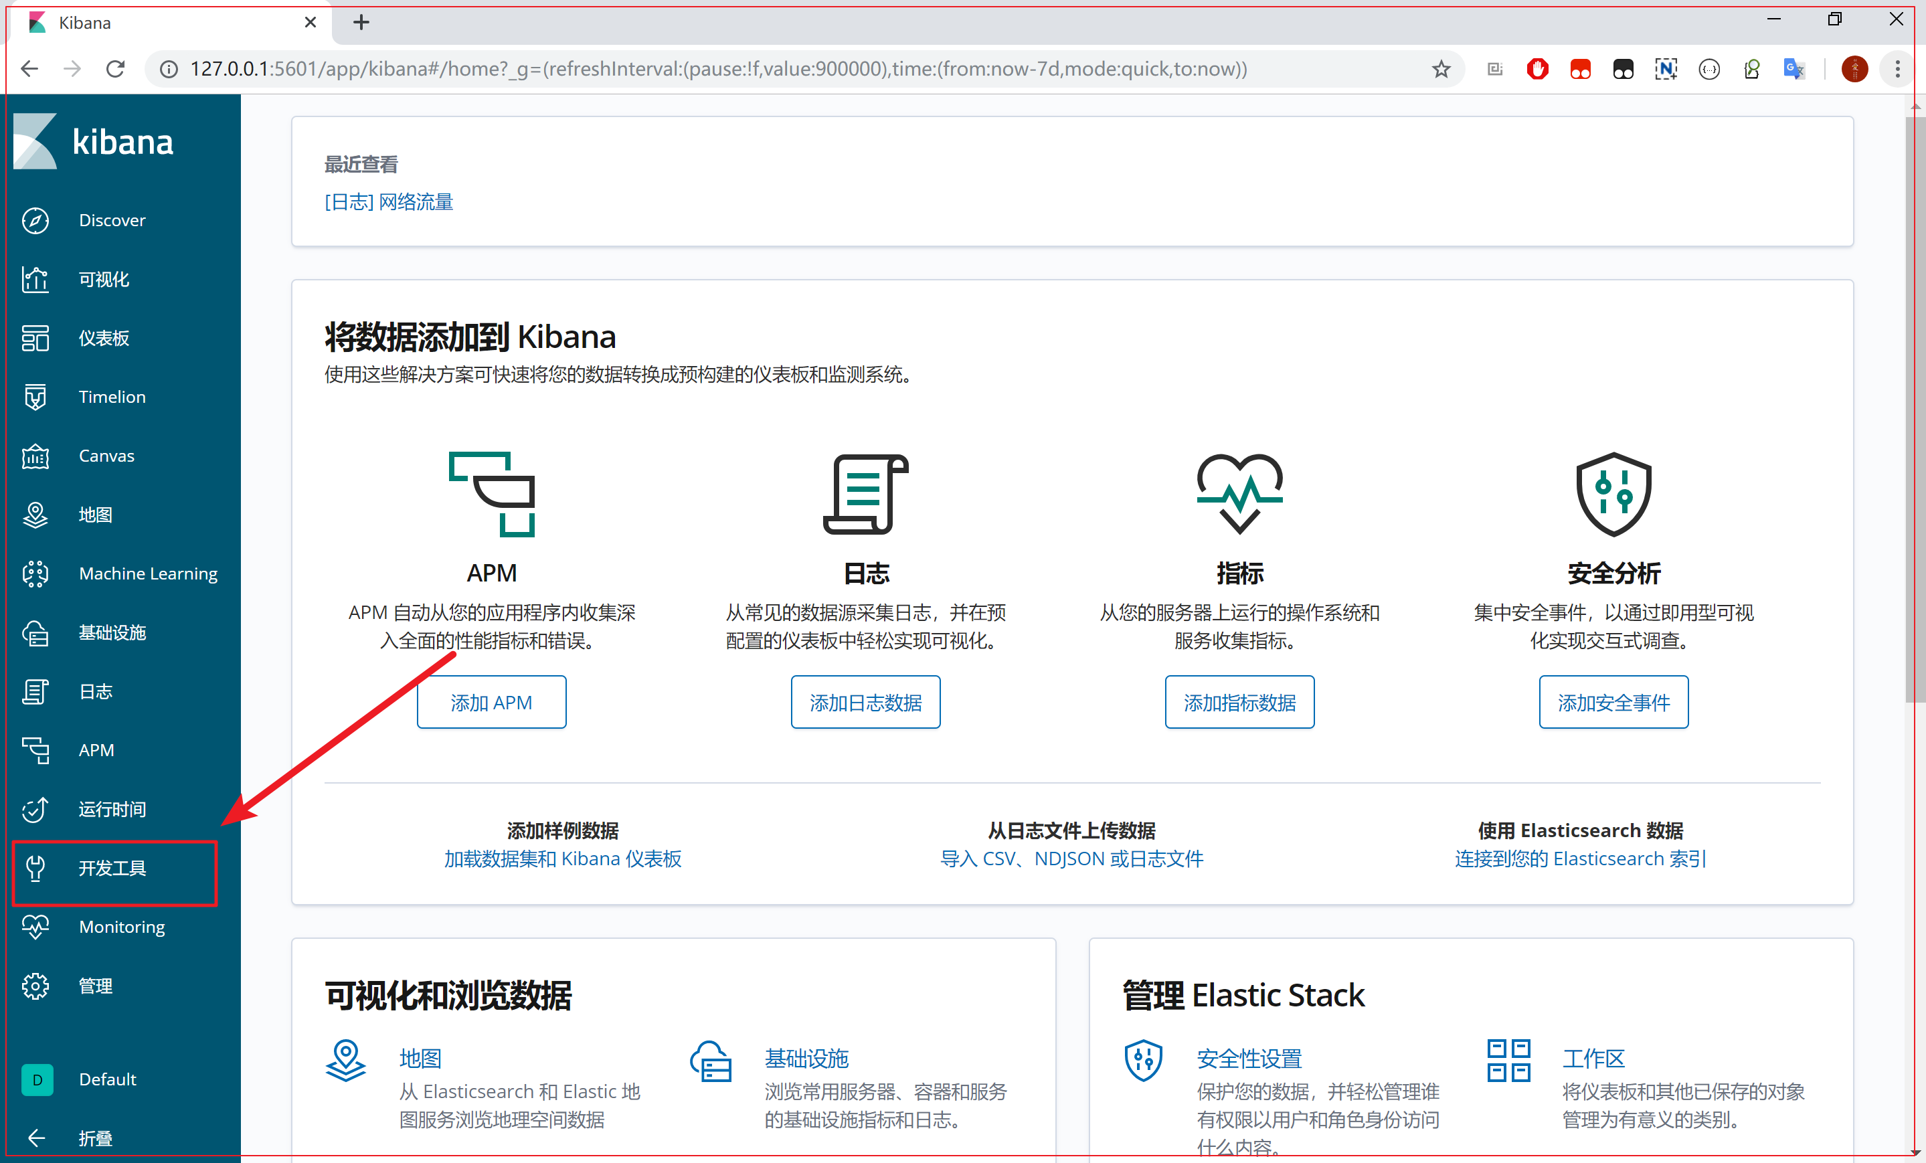Open Discover from the sidebar compass icon
This screenshot has width=1926, height=1163.
(35, 220)
